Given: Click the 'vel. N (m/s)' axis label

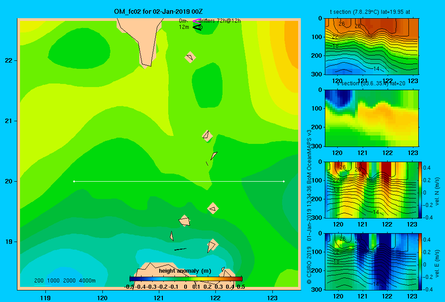Looking at the screenshot, I should (x=437, y=191).
